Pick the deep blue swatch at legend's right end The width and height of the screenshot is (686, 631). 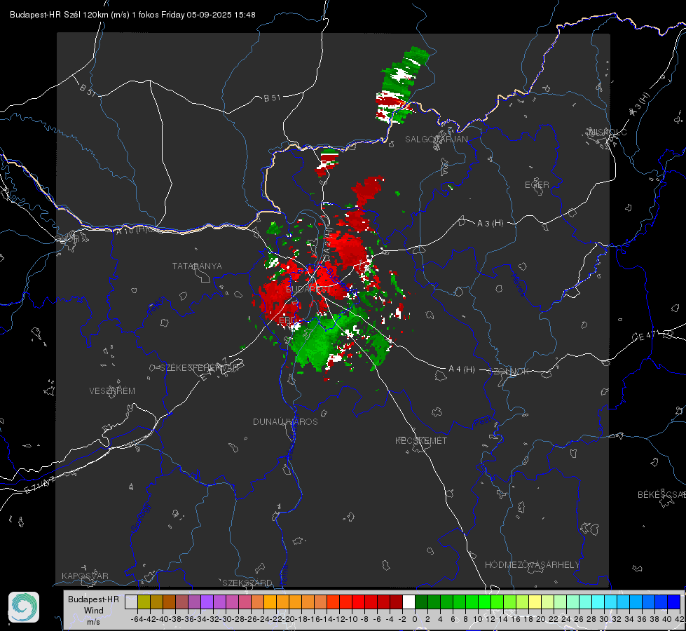674,602
